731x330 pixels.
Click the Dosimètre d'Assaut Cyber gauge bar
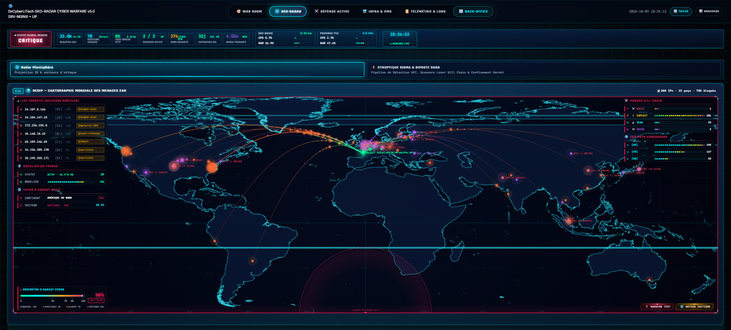click(x=53, y=296)
